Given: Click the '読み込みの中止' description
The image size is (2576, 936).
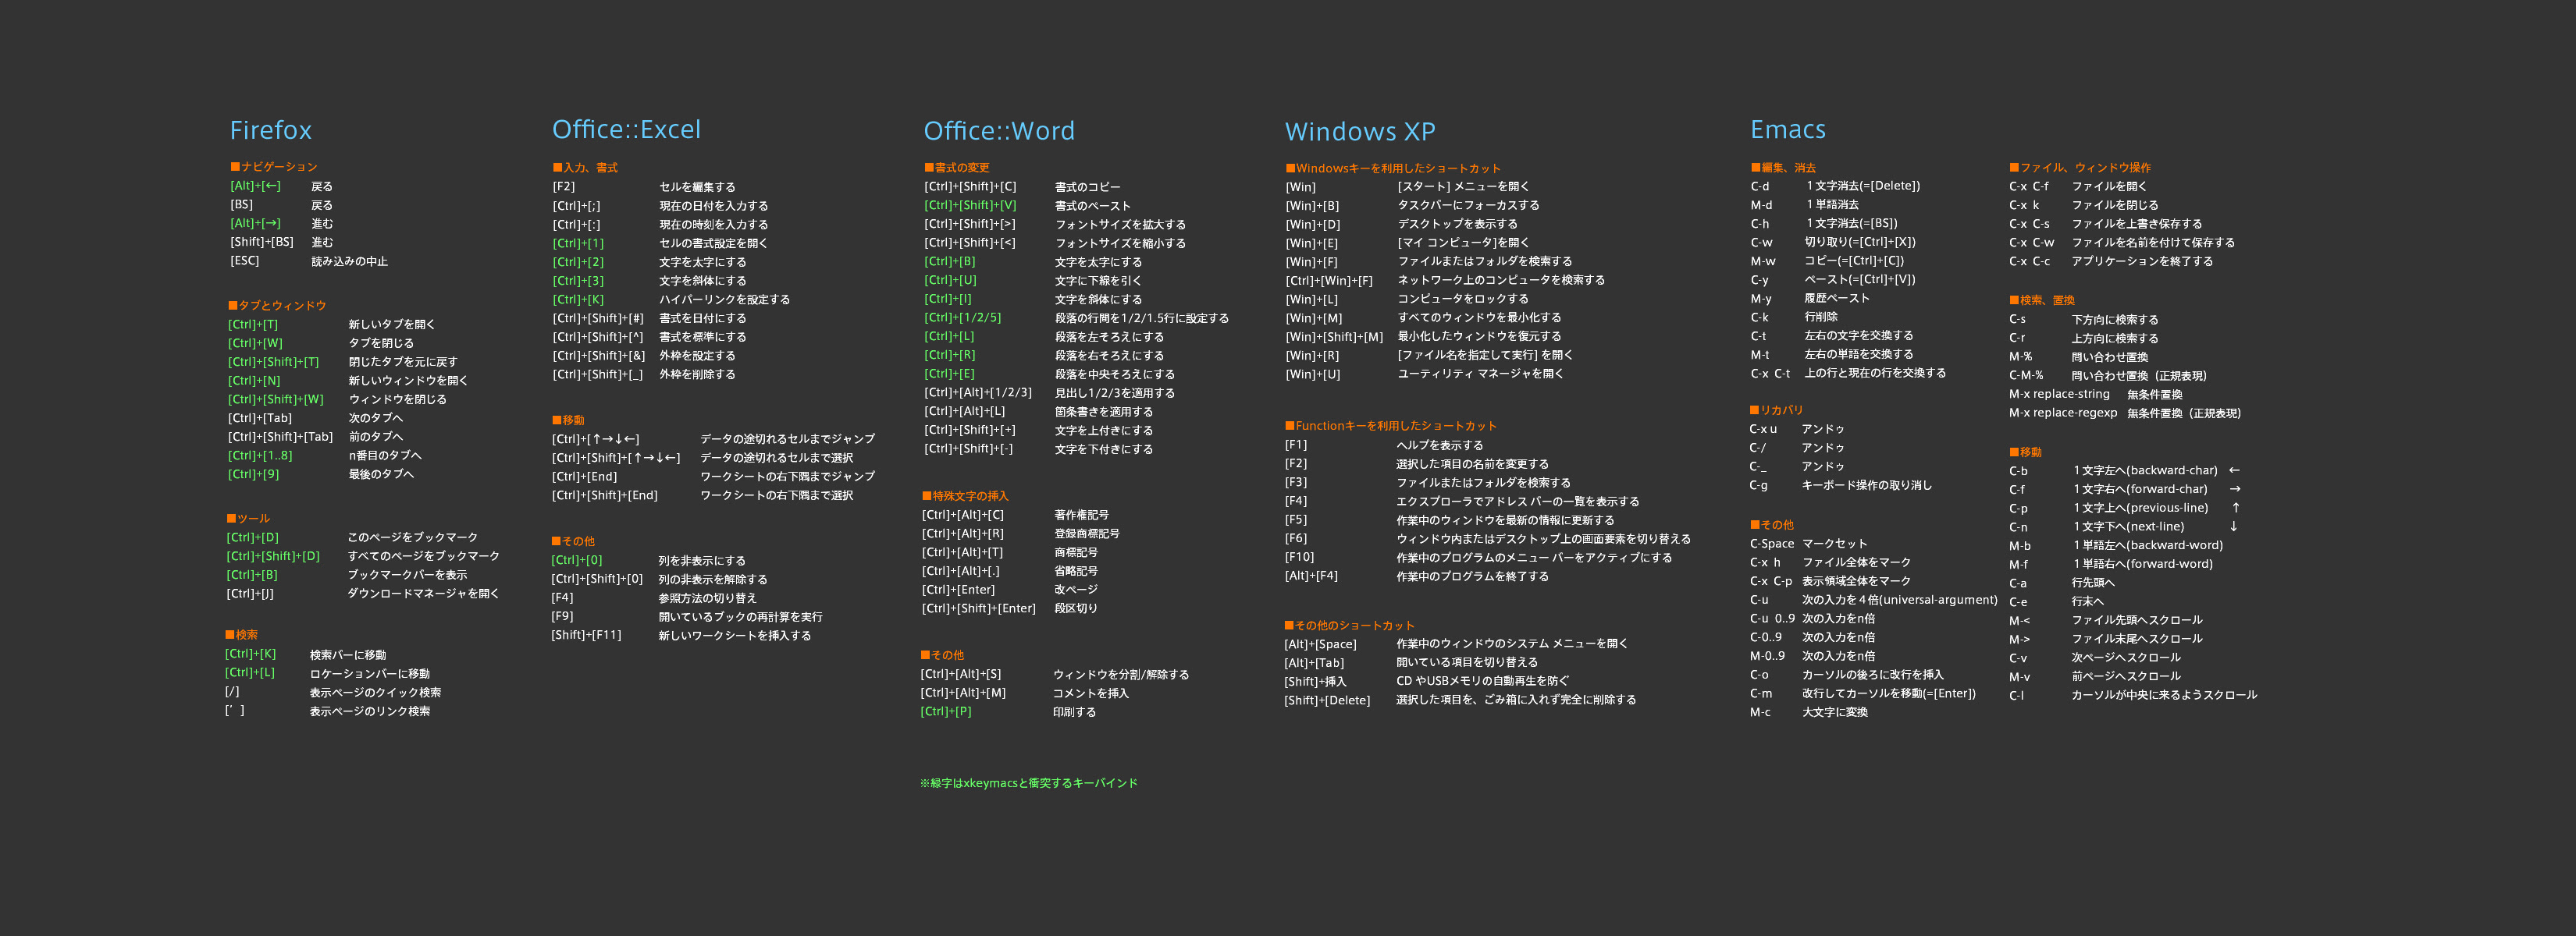Looking at the screenshot, I should [x=349, y=261].
